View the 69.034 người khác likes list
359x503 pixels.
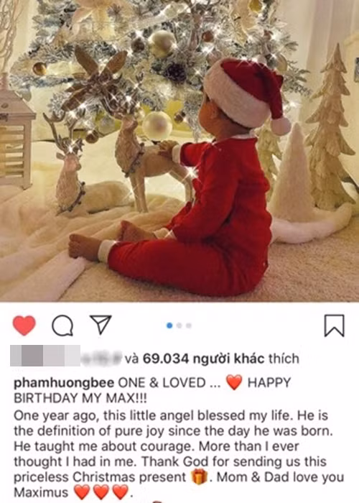tap(203, 359)
